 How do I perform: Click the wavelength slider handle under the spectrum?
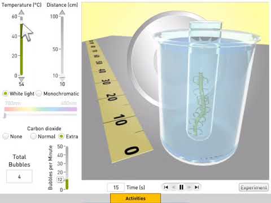click(x=5, y=116)
